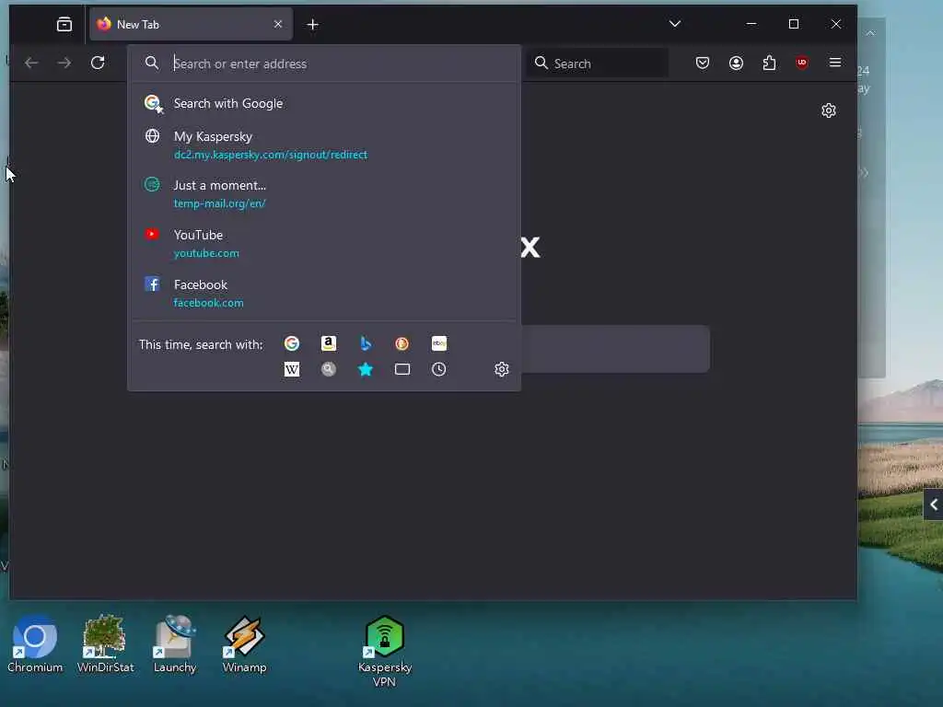943x707 pixels.
Task: Go back to the previous page
Action: point(31,63)
